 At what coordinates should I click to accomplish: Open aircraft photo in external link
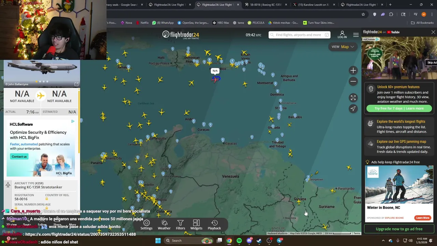click(x=76, y=84)
